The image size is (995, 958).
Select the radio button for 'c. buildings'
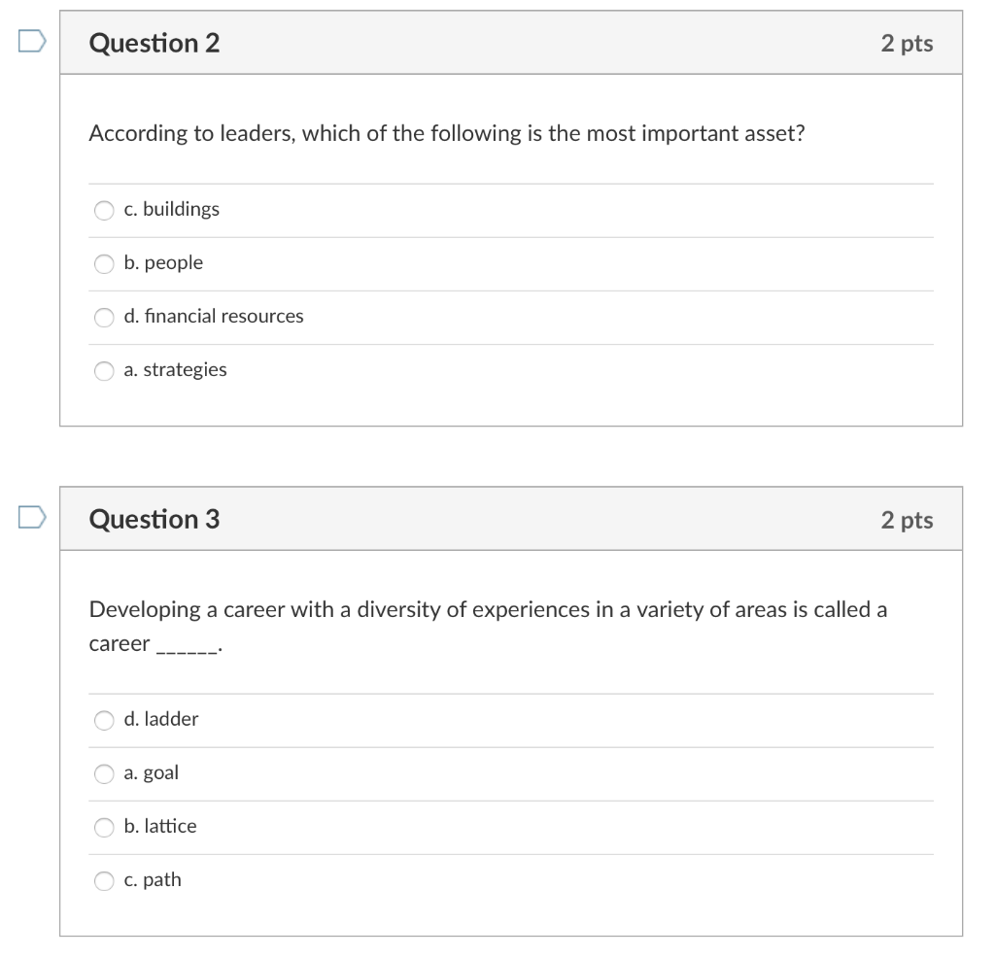(x=103, y=209)
